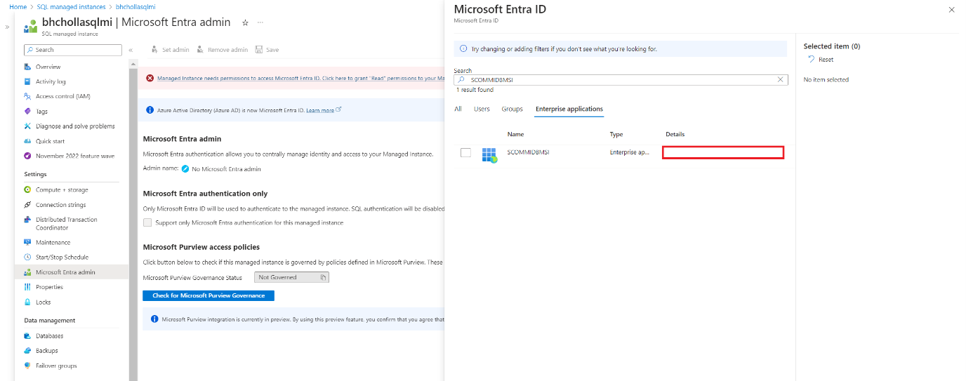The image size is (966, 381).
Task: Click the SCOMMIDBMSI enterprise application icon
Action: pos(489,155)
